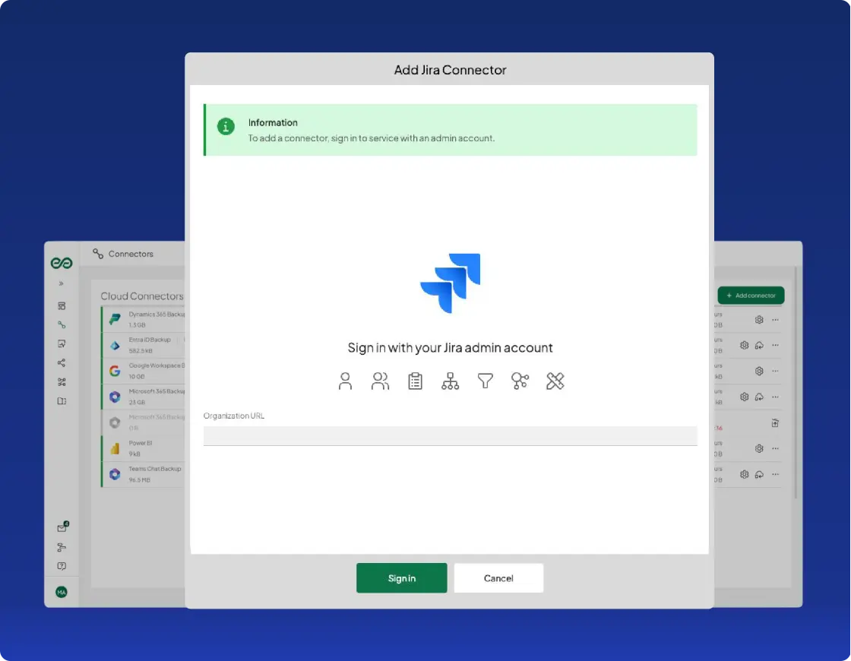Screen dimensions: 851x661
Task: Select the Entra ID Backup connector row
Action: tap(144, 345)
